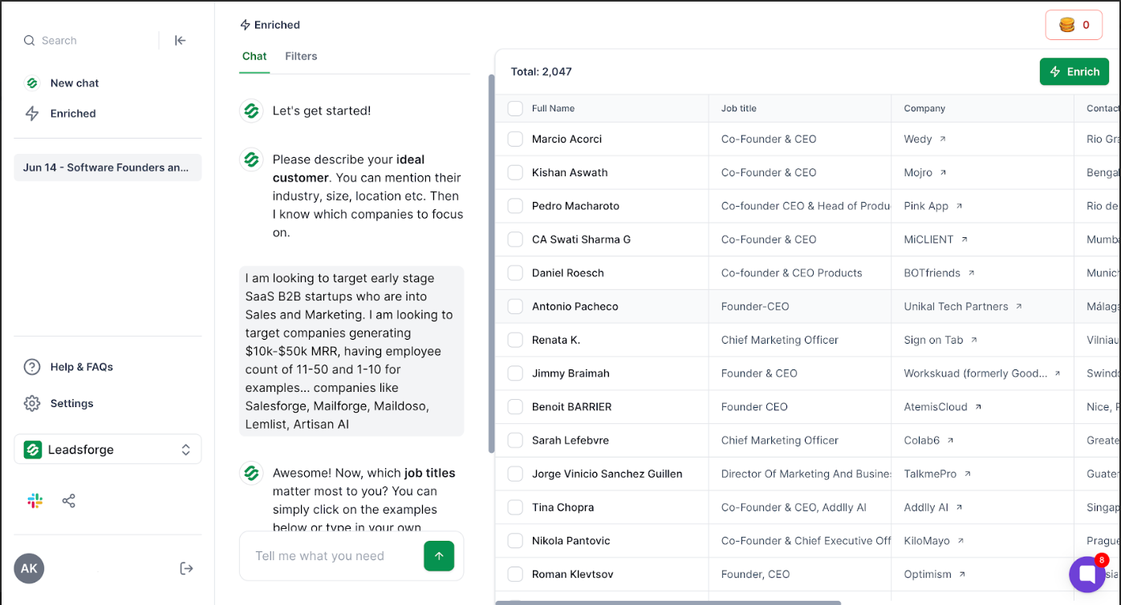Open the Jun 14 Software Founders chat
This screenshot has width=1121, height=605.
pyautogui.click(x=108, y=167)
